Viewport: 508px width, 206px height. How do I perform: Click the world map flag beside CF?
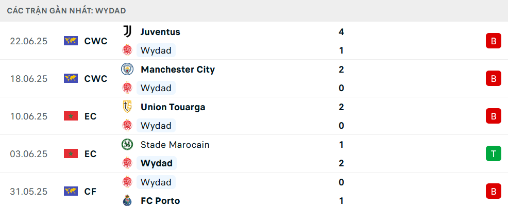point(71,192)
